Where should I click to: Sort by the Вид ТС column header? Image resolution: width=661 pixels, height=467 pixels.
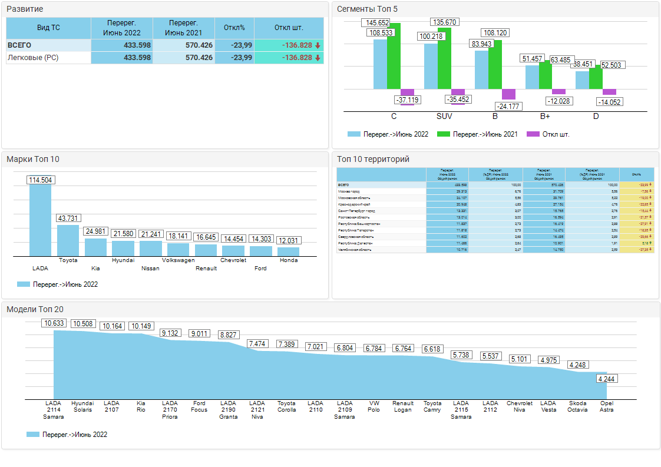click(x=48, y=28)
